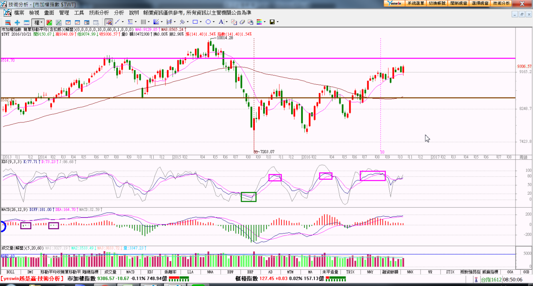This screenshot has height=286, width=533.
Task: Open the save icon dropdown arrow
Action: (278, 22)
